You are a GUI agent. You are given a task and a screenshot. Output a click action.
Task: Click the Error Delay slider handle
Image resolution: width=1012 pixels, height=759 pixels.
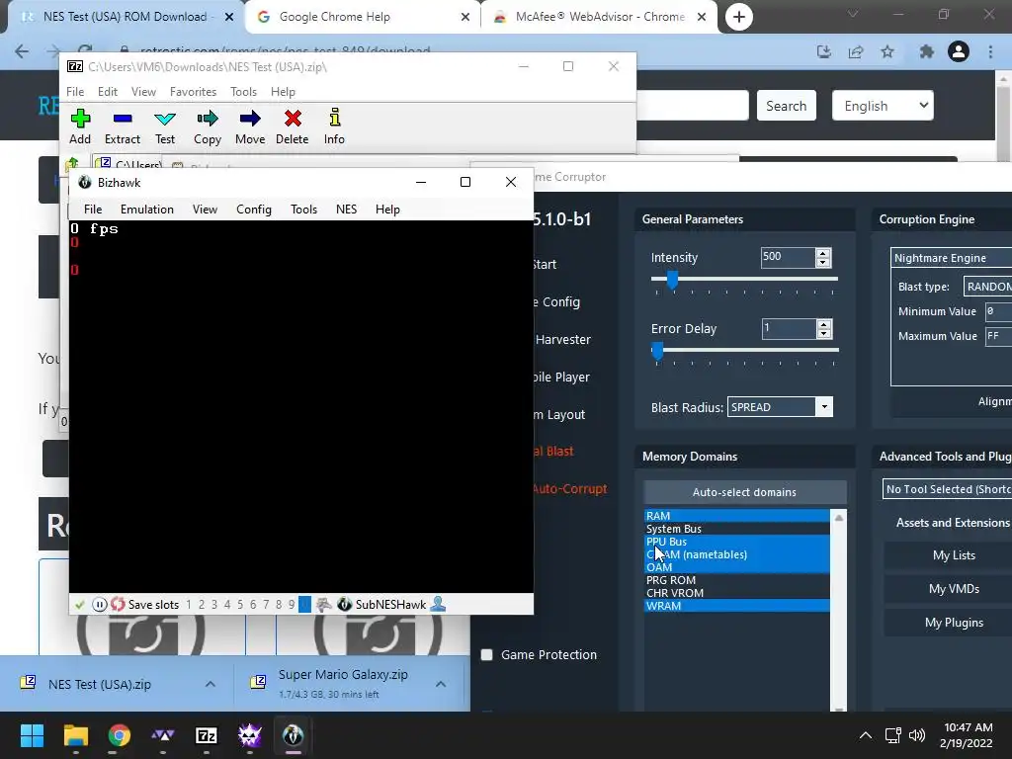pyautogui.click(x=657, y=351)
